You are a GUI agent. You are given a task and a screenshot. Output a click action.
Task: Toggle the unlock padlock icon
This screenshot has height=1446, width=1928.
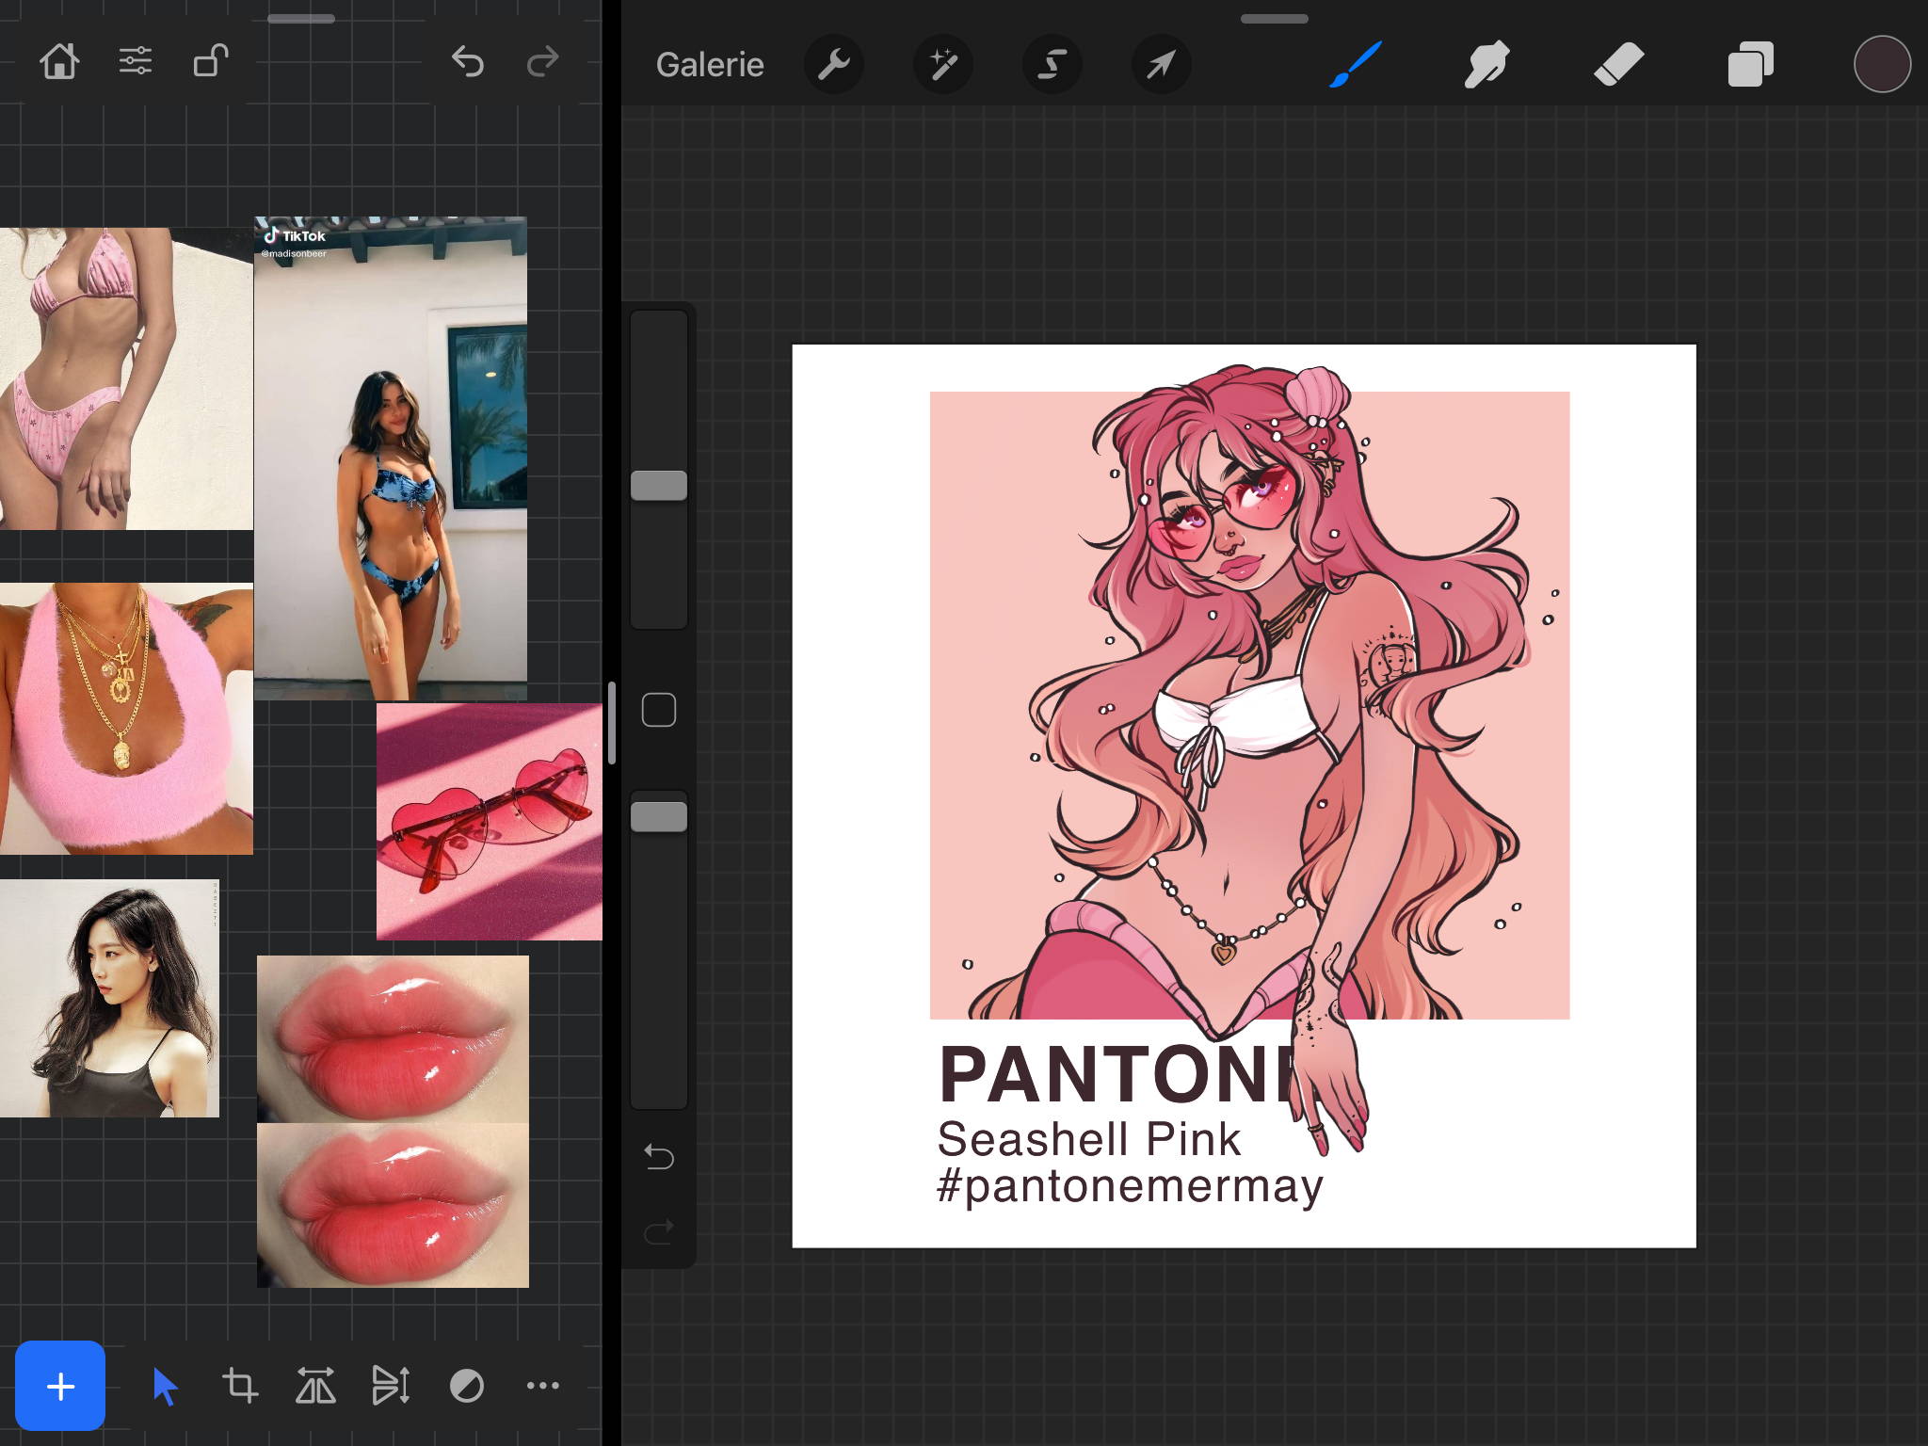point(211,61)
